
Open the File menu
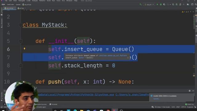point(6,1)
